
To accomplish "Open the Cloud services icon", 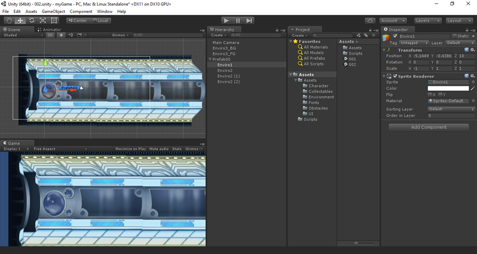I will point(370,20).
